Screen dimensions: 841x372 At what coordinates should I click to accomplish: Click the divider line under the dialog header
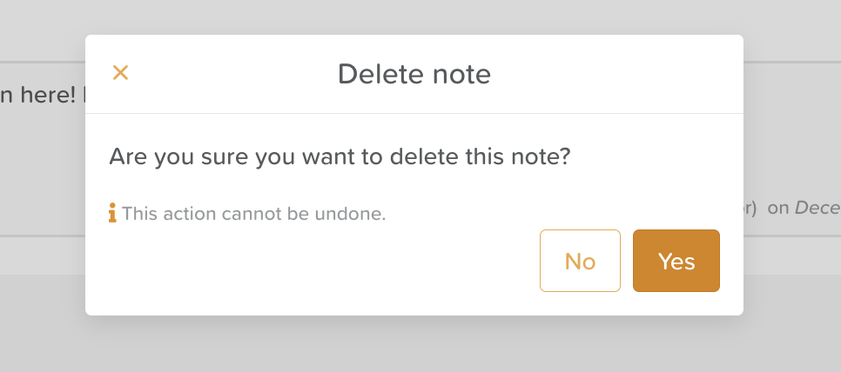click(x=414, y=114)
